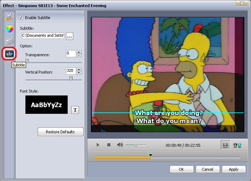Viewport: 251px width, 181px height.
Task: Click the Apply button
Action: pyautogui.click(x=234, y=169)
